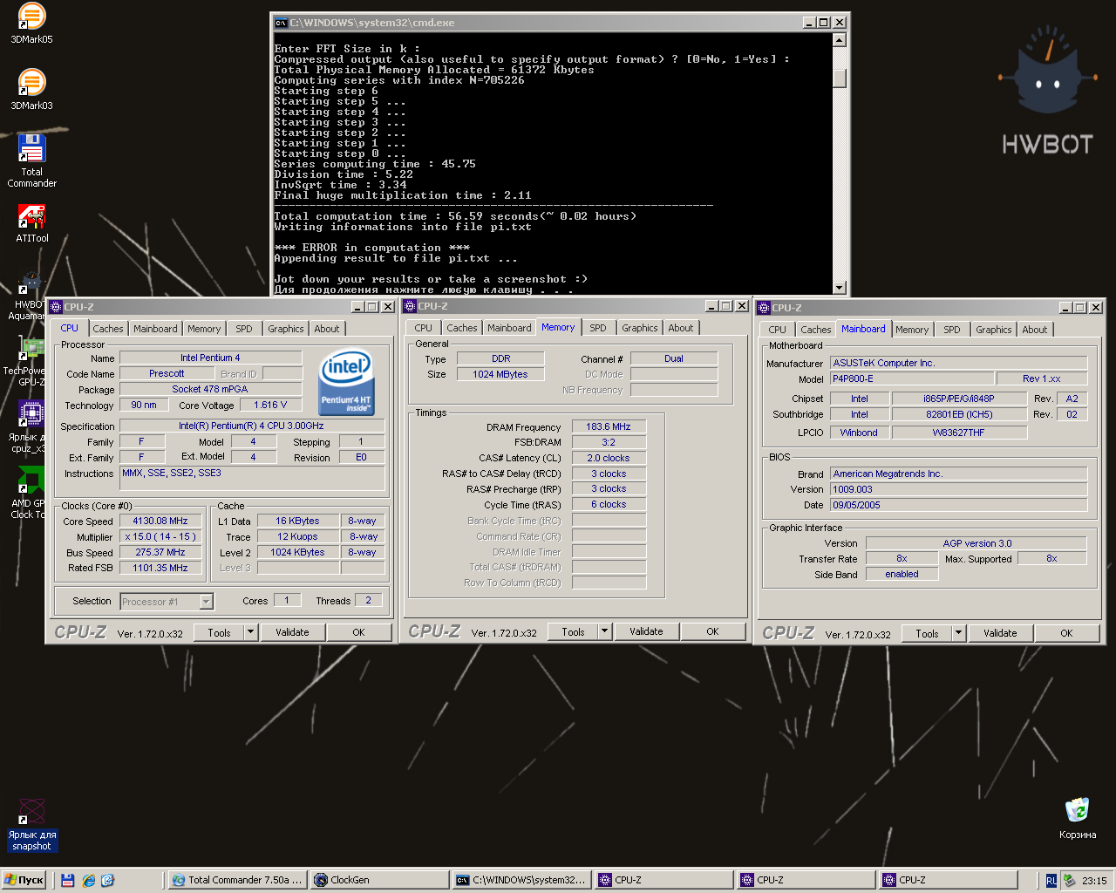The image size is (1116, 893).
Task: Click Core Voltage value 1.616 V
Action: (270, 405)
